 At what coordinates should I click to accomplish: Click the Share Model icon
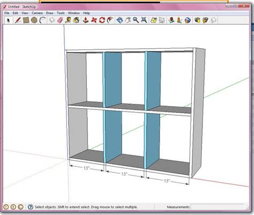click(x=205, y=20)
